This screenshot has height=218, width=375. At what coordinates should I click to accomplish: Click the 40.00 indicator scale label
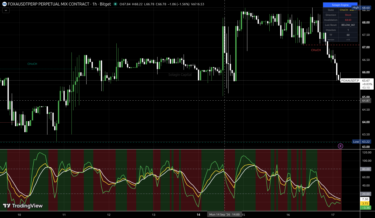(366, 185)
